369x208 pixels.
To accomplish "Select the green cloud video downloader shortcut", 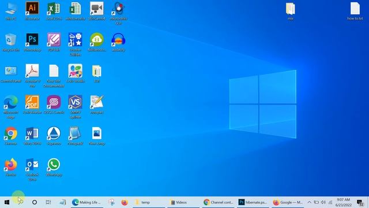I will (97, 42).
